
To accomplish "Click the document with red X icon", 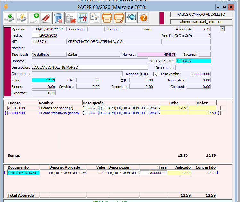I will (70, 18).
